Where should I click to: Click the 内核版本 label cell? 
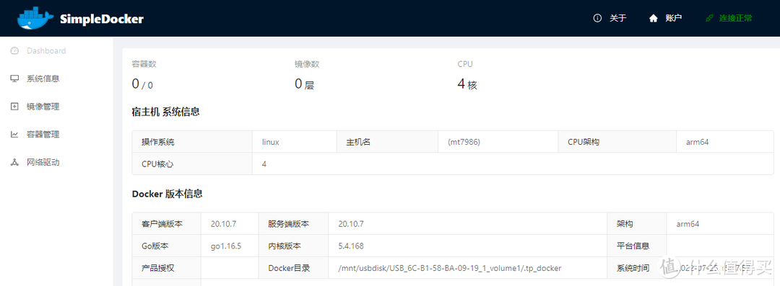click(293, 246)
